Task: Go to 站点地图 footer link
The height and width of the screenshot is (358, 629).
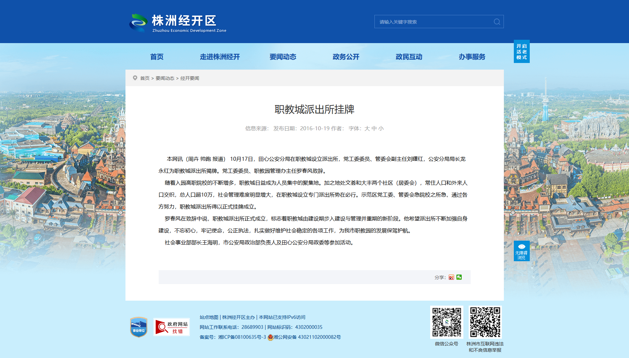Action: click(209, 317)
